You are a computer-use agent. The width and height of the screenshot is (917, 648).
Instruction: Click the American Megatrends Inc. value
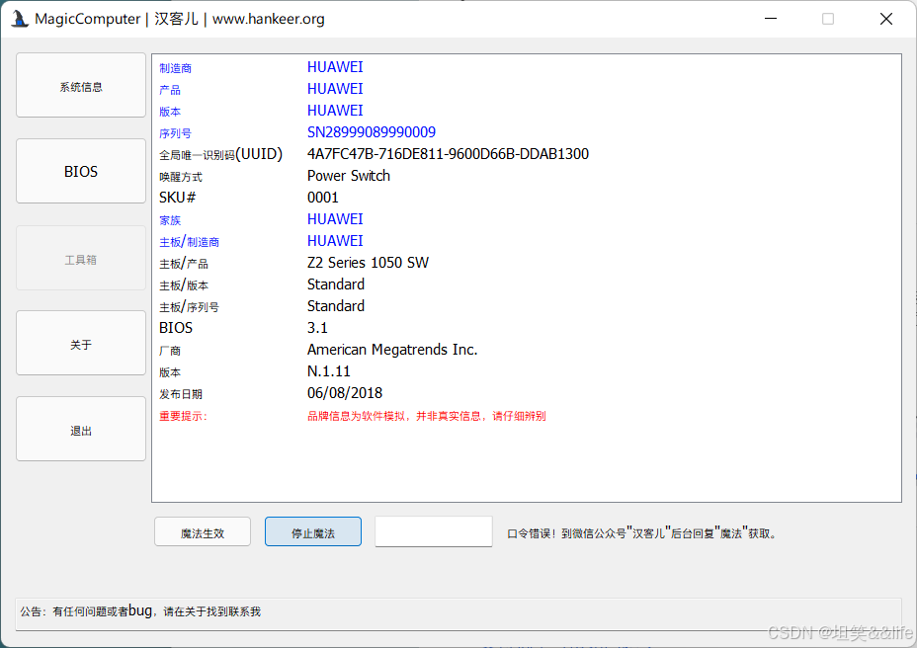tap(392, 350)
